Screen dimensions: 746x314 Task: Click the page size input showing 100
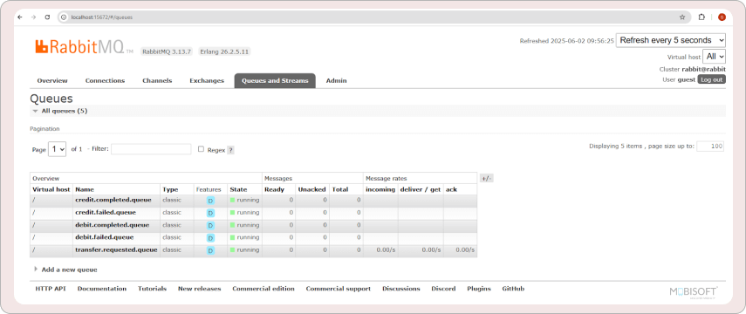[x=710, y=147]
